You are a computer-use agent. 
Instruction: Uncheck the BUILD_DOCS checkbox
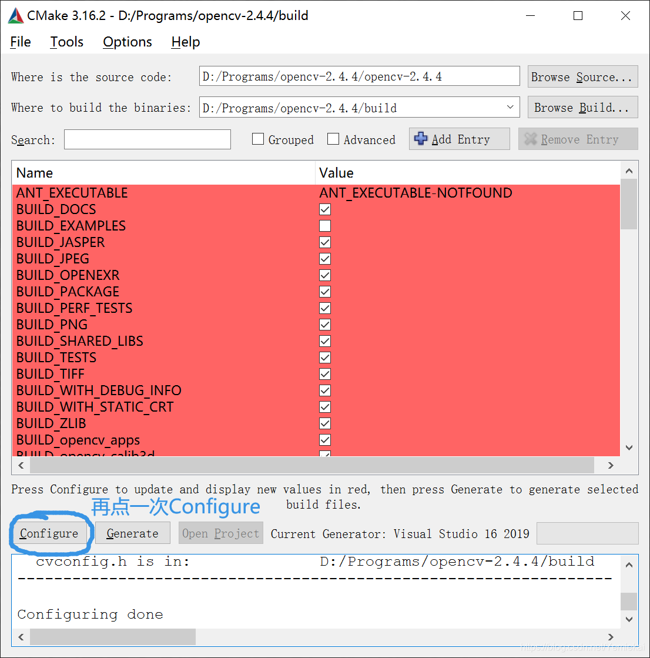click(325, 209)
